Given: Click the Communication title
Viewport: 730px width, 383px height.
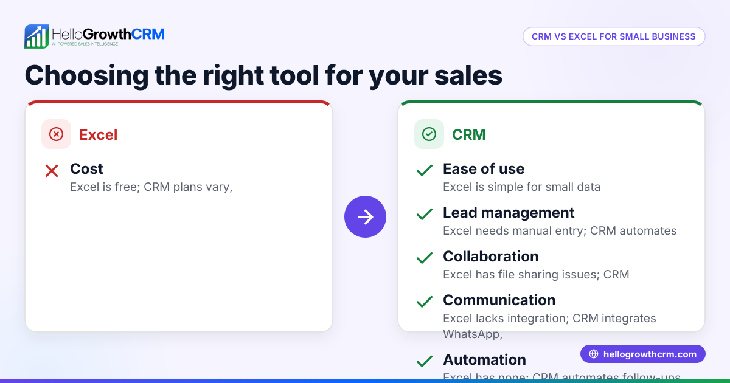Looking at the screenshot, I should (499, 300).
